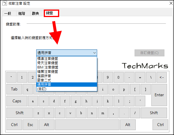Collapse the 通用拼音 keyboard mapping dropdown
Screen dimensions: 174x135
pos(67,53)
